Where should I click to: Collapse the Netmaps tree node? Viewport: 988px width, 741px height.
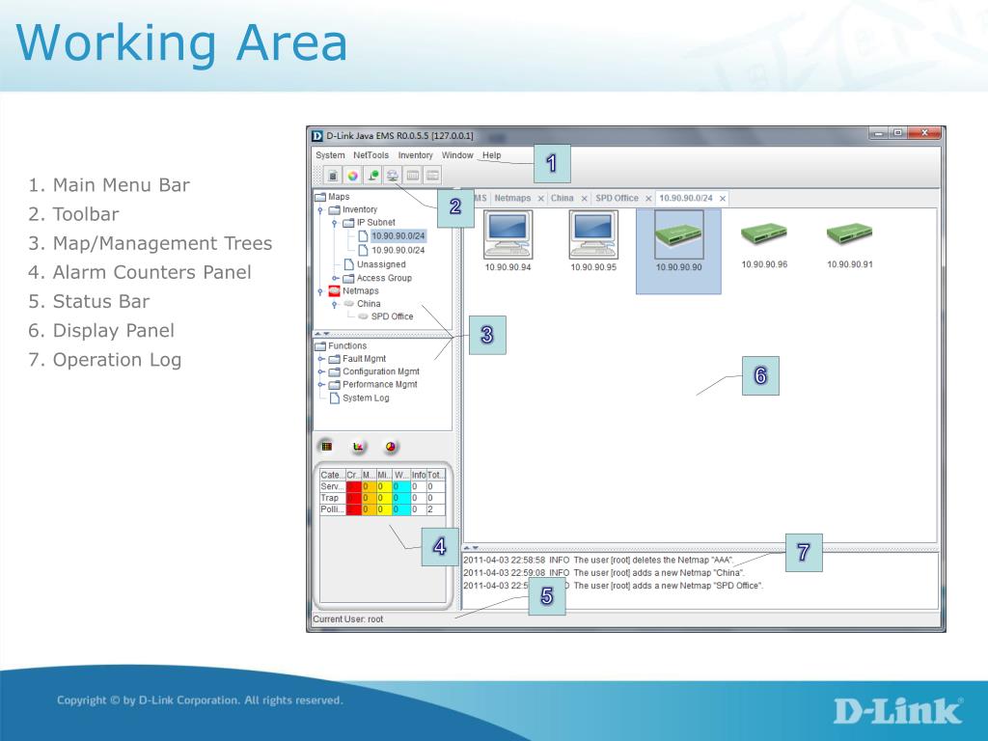click(320, 291)
